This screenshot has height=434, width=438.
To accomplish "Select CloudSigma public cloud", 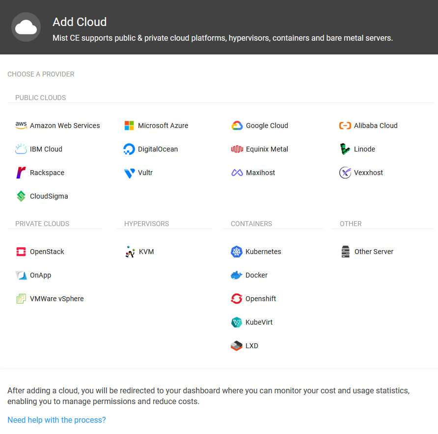I will (49, 196).
